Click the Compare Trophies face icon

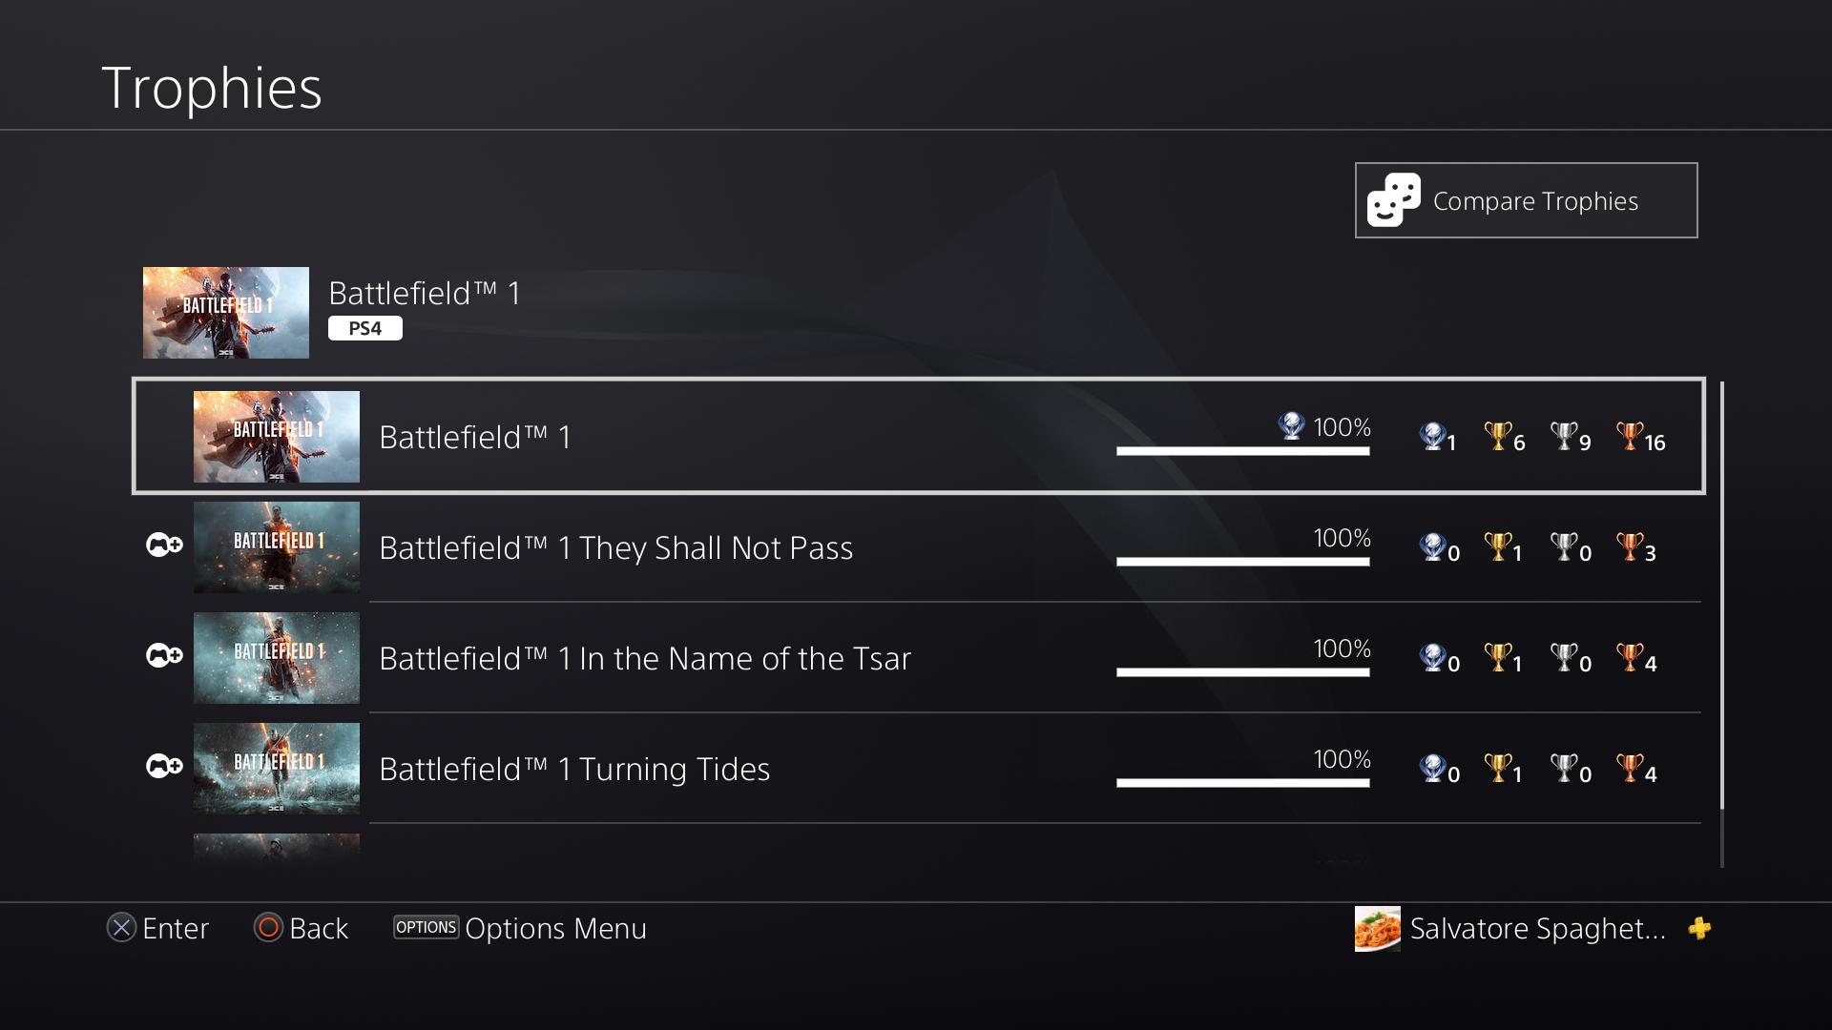tap(1393, 198)
